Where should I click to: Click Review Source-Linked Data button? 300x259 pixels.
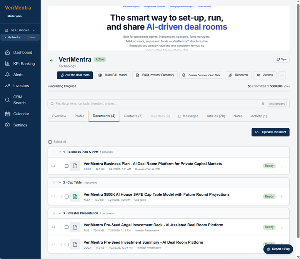point(201,75)
